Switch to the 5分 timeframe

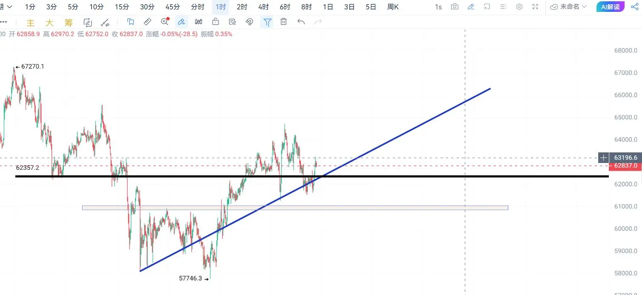coord(73,7)
